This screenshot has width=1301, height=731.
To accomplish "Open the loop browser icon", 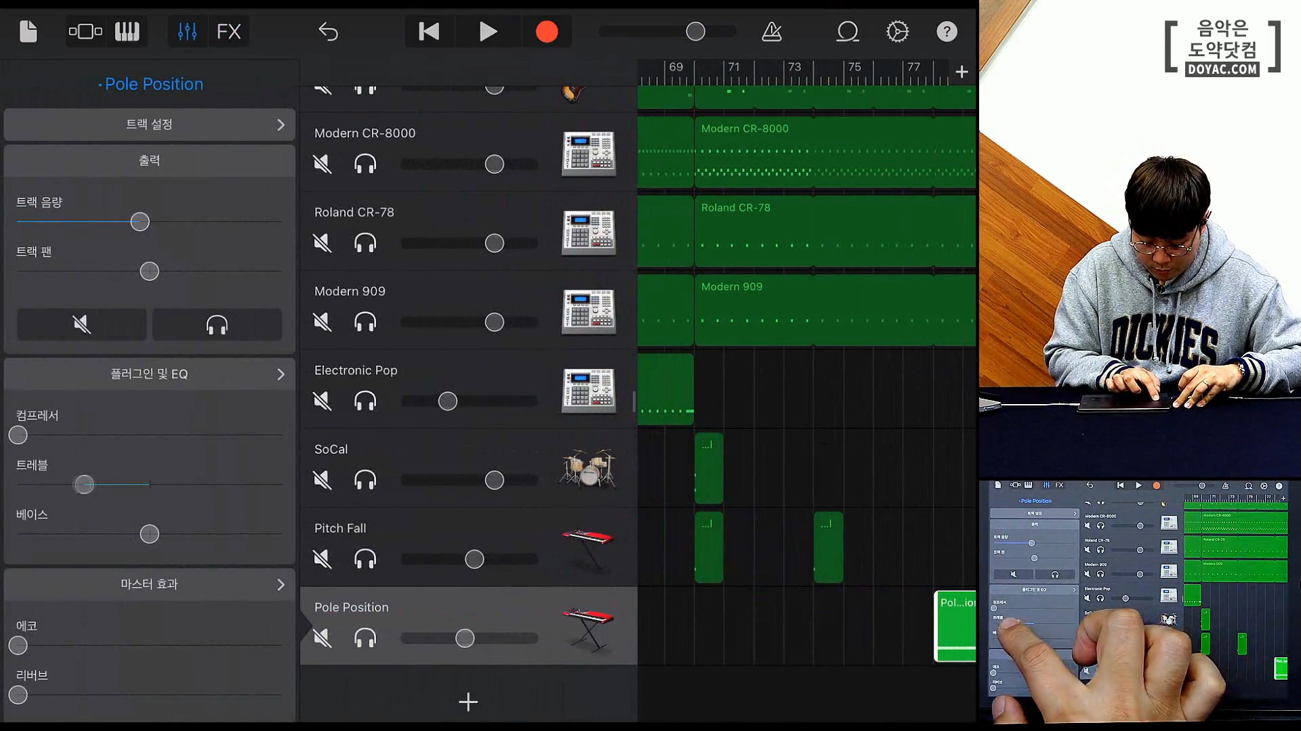I will pyautogui.click(x=848, y=31).
